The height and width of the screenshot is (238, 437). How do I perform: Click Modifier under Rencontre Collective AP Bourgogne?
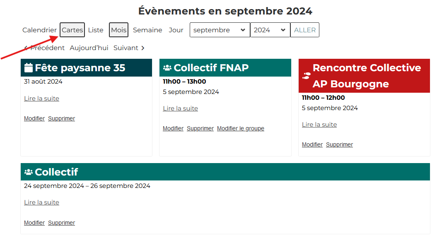pos(312,144)
